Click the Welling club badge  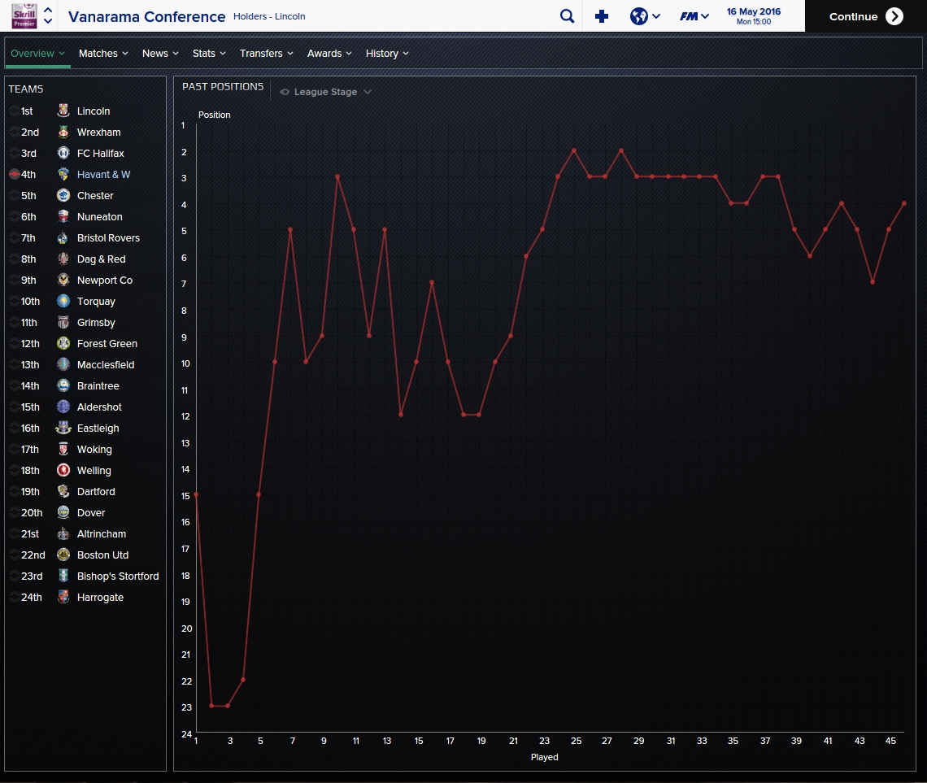click(x=63, y=471)
